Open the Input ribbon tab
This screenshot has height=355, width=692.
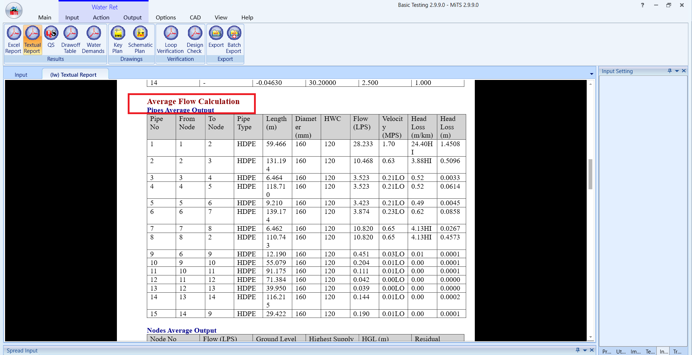coord(72,17)
